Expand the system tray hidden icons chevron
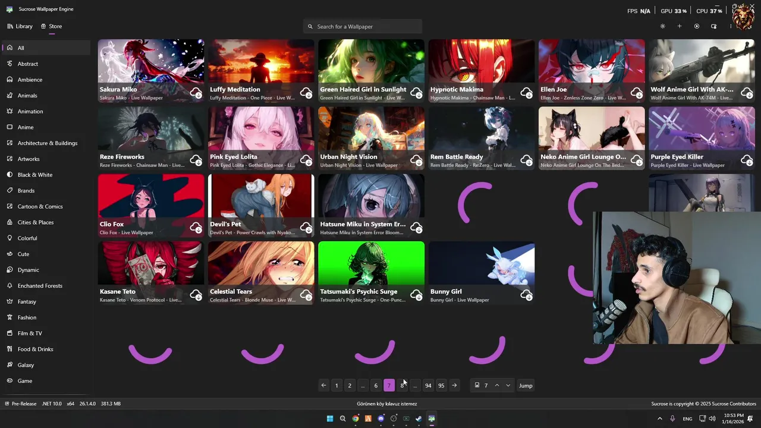Image resolution: width=761 pixels, height=428 pixels. click(x=660, y=418)
